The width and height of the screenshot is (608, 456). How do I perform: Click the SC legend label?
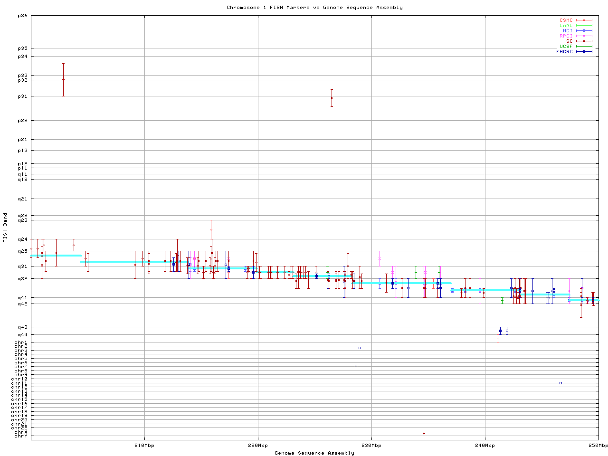[569, 41]
